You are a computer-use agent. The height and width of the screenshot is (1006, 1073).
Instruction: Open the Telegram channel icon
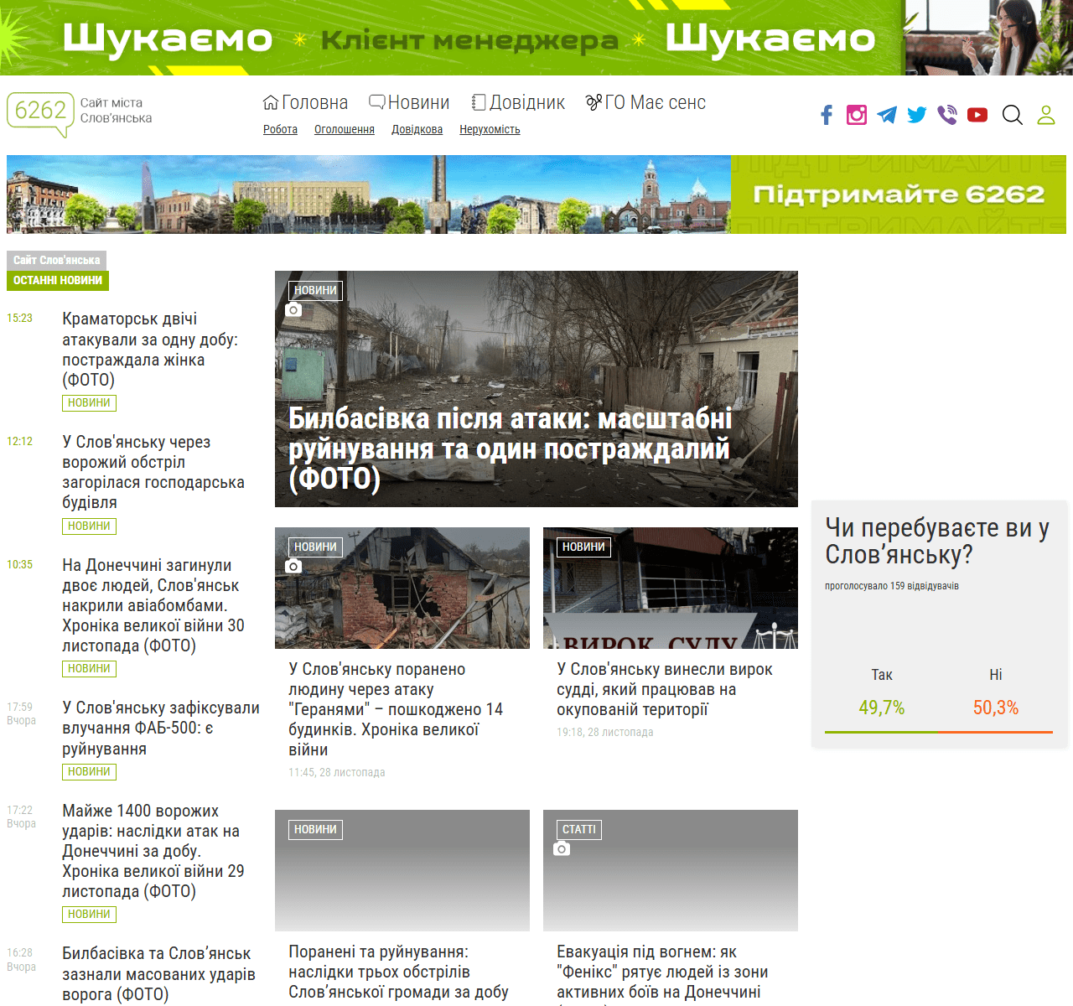[x=887, y=115]
